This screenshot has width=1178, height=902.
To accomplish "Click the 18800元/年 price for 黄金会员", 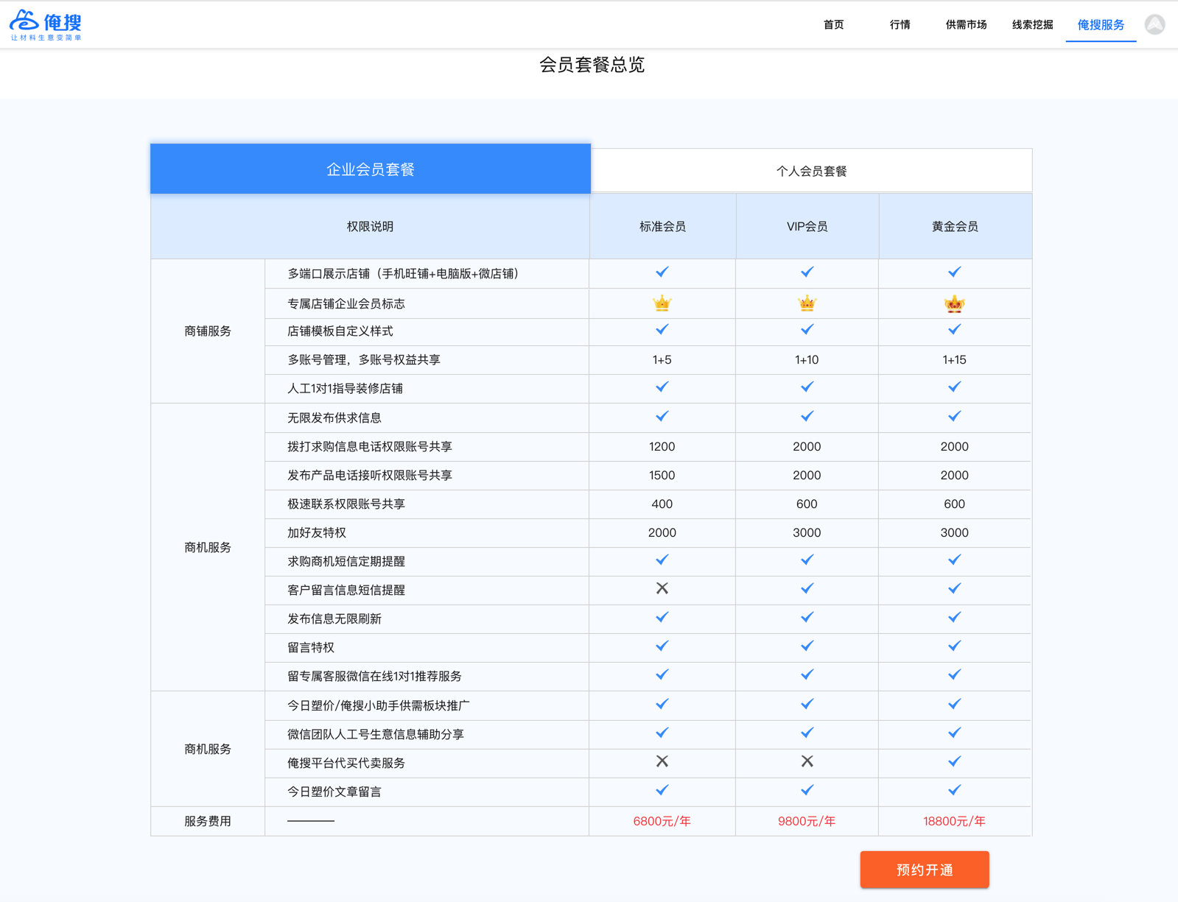I will (x=954, y=821).
